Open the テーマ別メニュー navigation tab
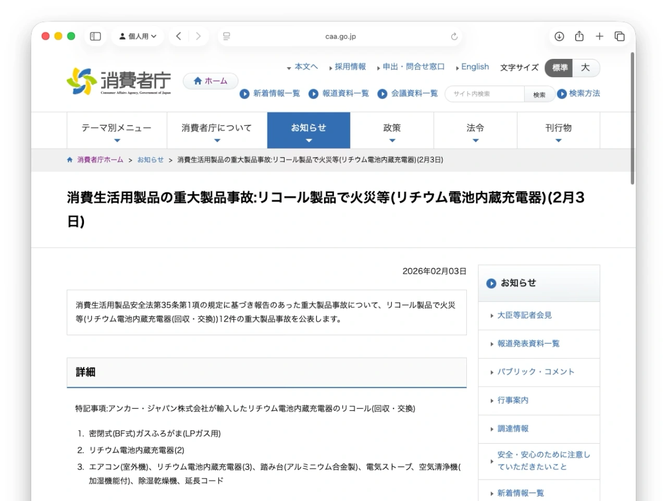This screenshot has height=501, width=667. click(117, 127)
